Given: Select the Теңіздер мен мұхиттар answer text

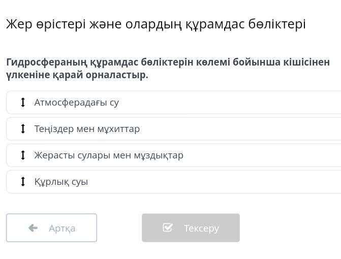Looking at the screenshot, I should [x=87, y=129].
